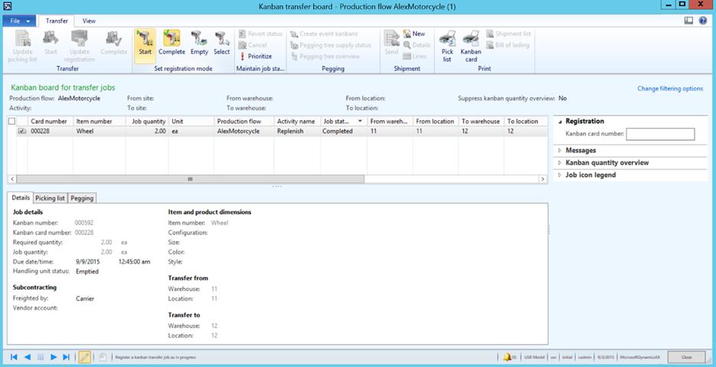Click the Update registration ribbon icon
This screenshot has width=716, height=367.
80,46
